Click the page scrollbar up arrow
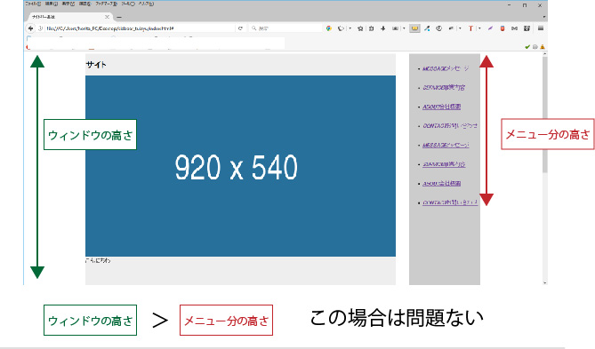Screen dimensions: 595x349 545,54
